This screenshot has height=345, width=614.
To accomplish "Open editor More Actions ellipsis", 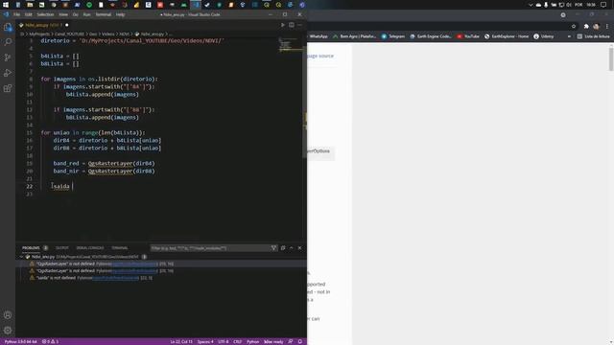I will 300,25.
